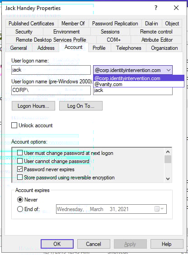Select the End of radio button
Viewport: 188px width, 255px height.
pos(20,209)
